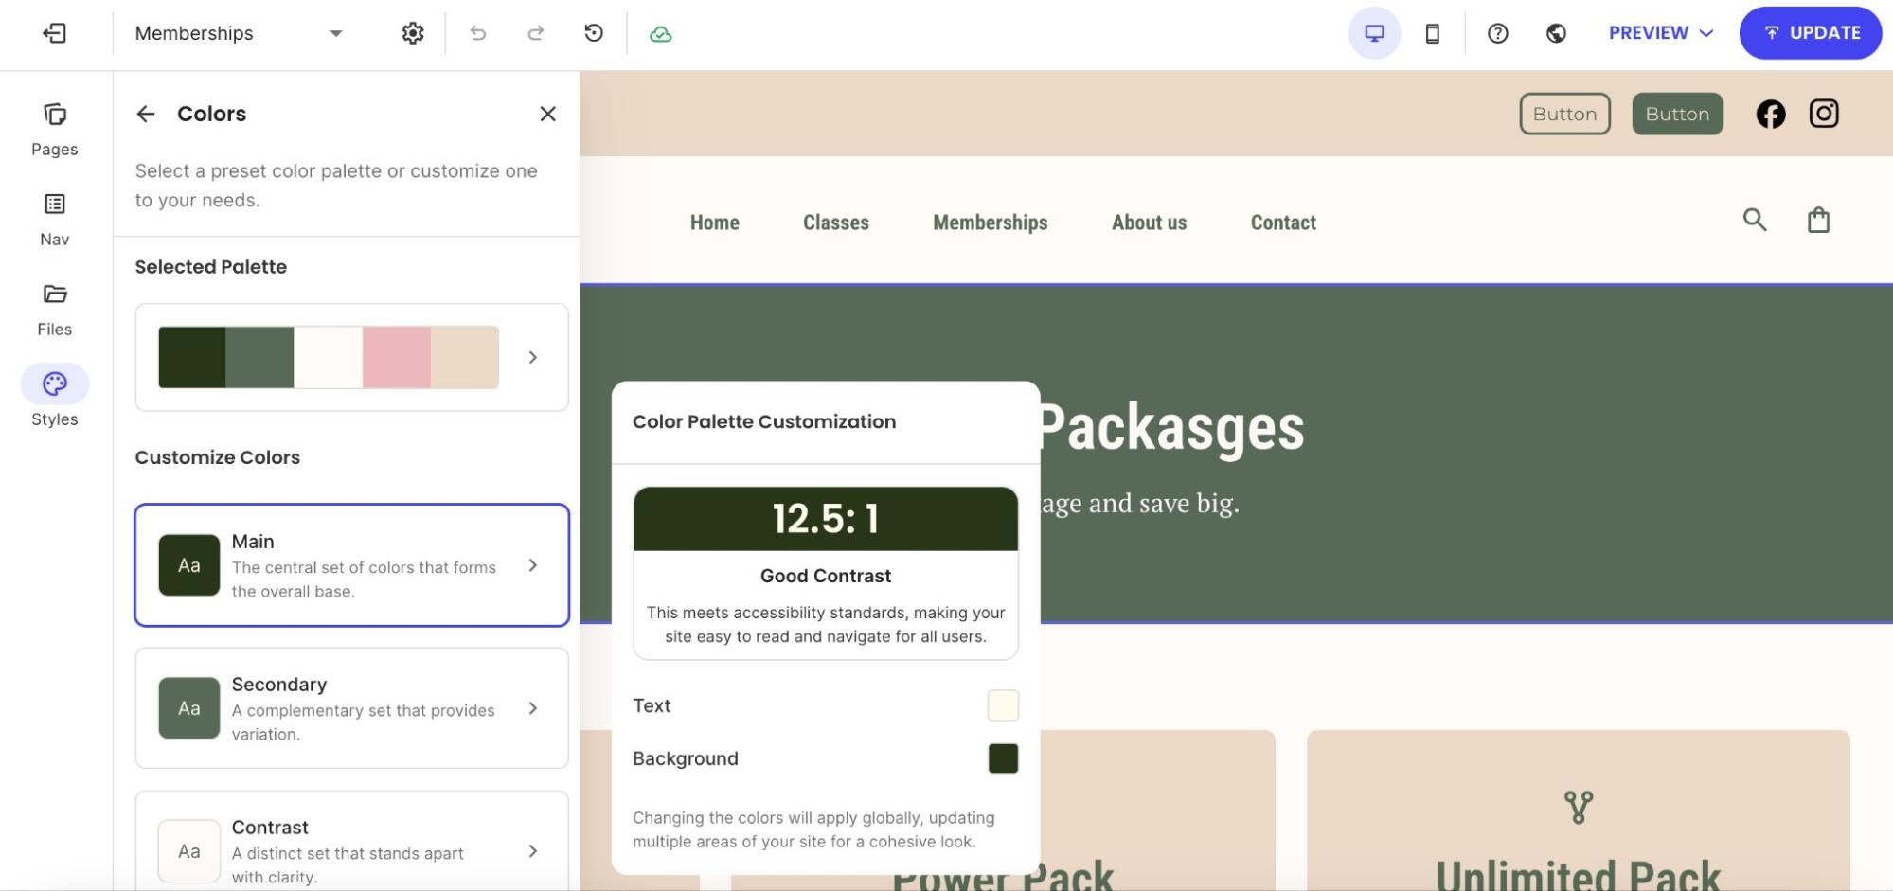Open the Files sidebar panel
The height and width of the screenshot is (891, 1893).
[x=55, y=310]
